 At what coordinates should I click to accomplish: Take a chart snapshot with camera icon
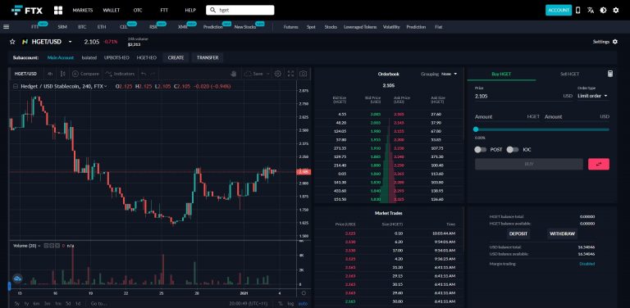click(x=304, y=74)
